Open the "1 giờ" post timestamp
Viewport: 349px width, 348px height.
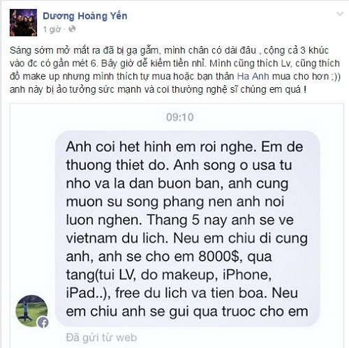[x=52, y=29]
